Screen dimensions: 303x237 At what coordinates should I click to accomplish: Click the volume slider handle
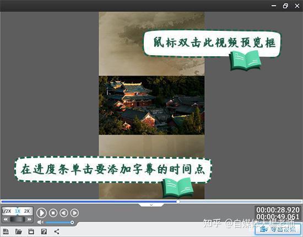point(72,223)
